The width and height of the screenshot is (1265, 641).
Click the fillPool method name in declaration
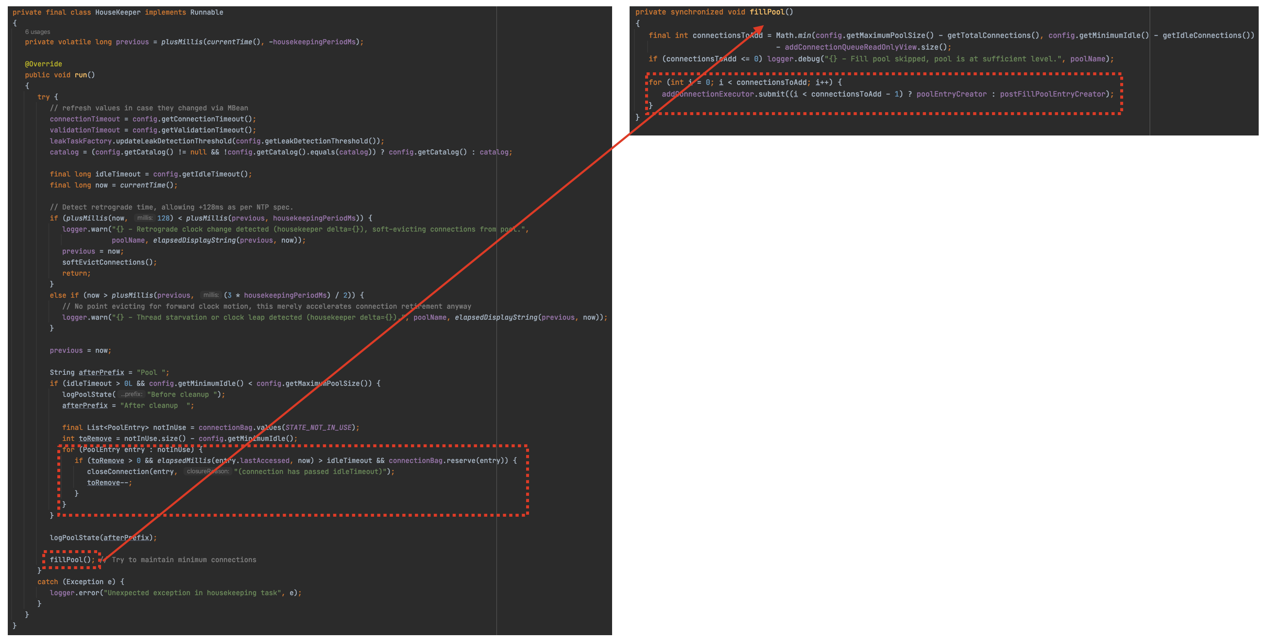767,12
